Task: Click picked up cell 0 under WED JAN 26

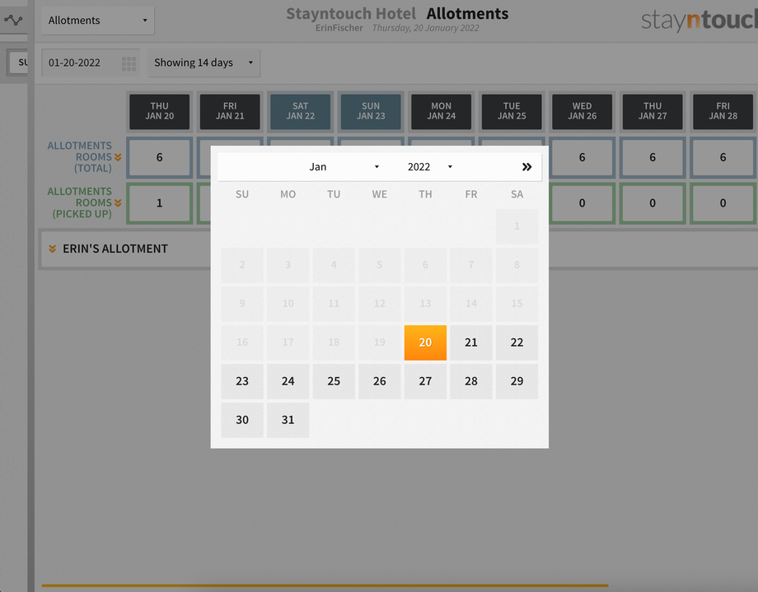Action: (x=582, y=203)
